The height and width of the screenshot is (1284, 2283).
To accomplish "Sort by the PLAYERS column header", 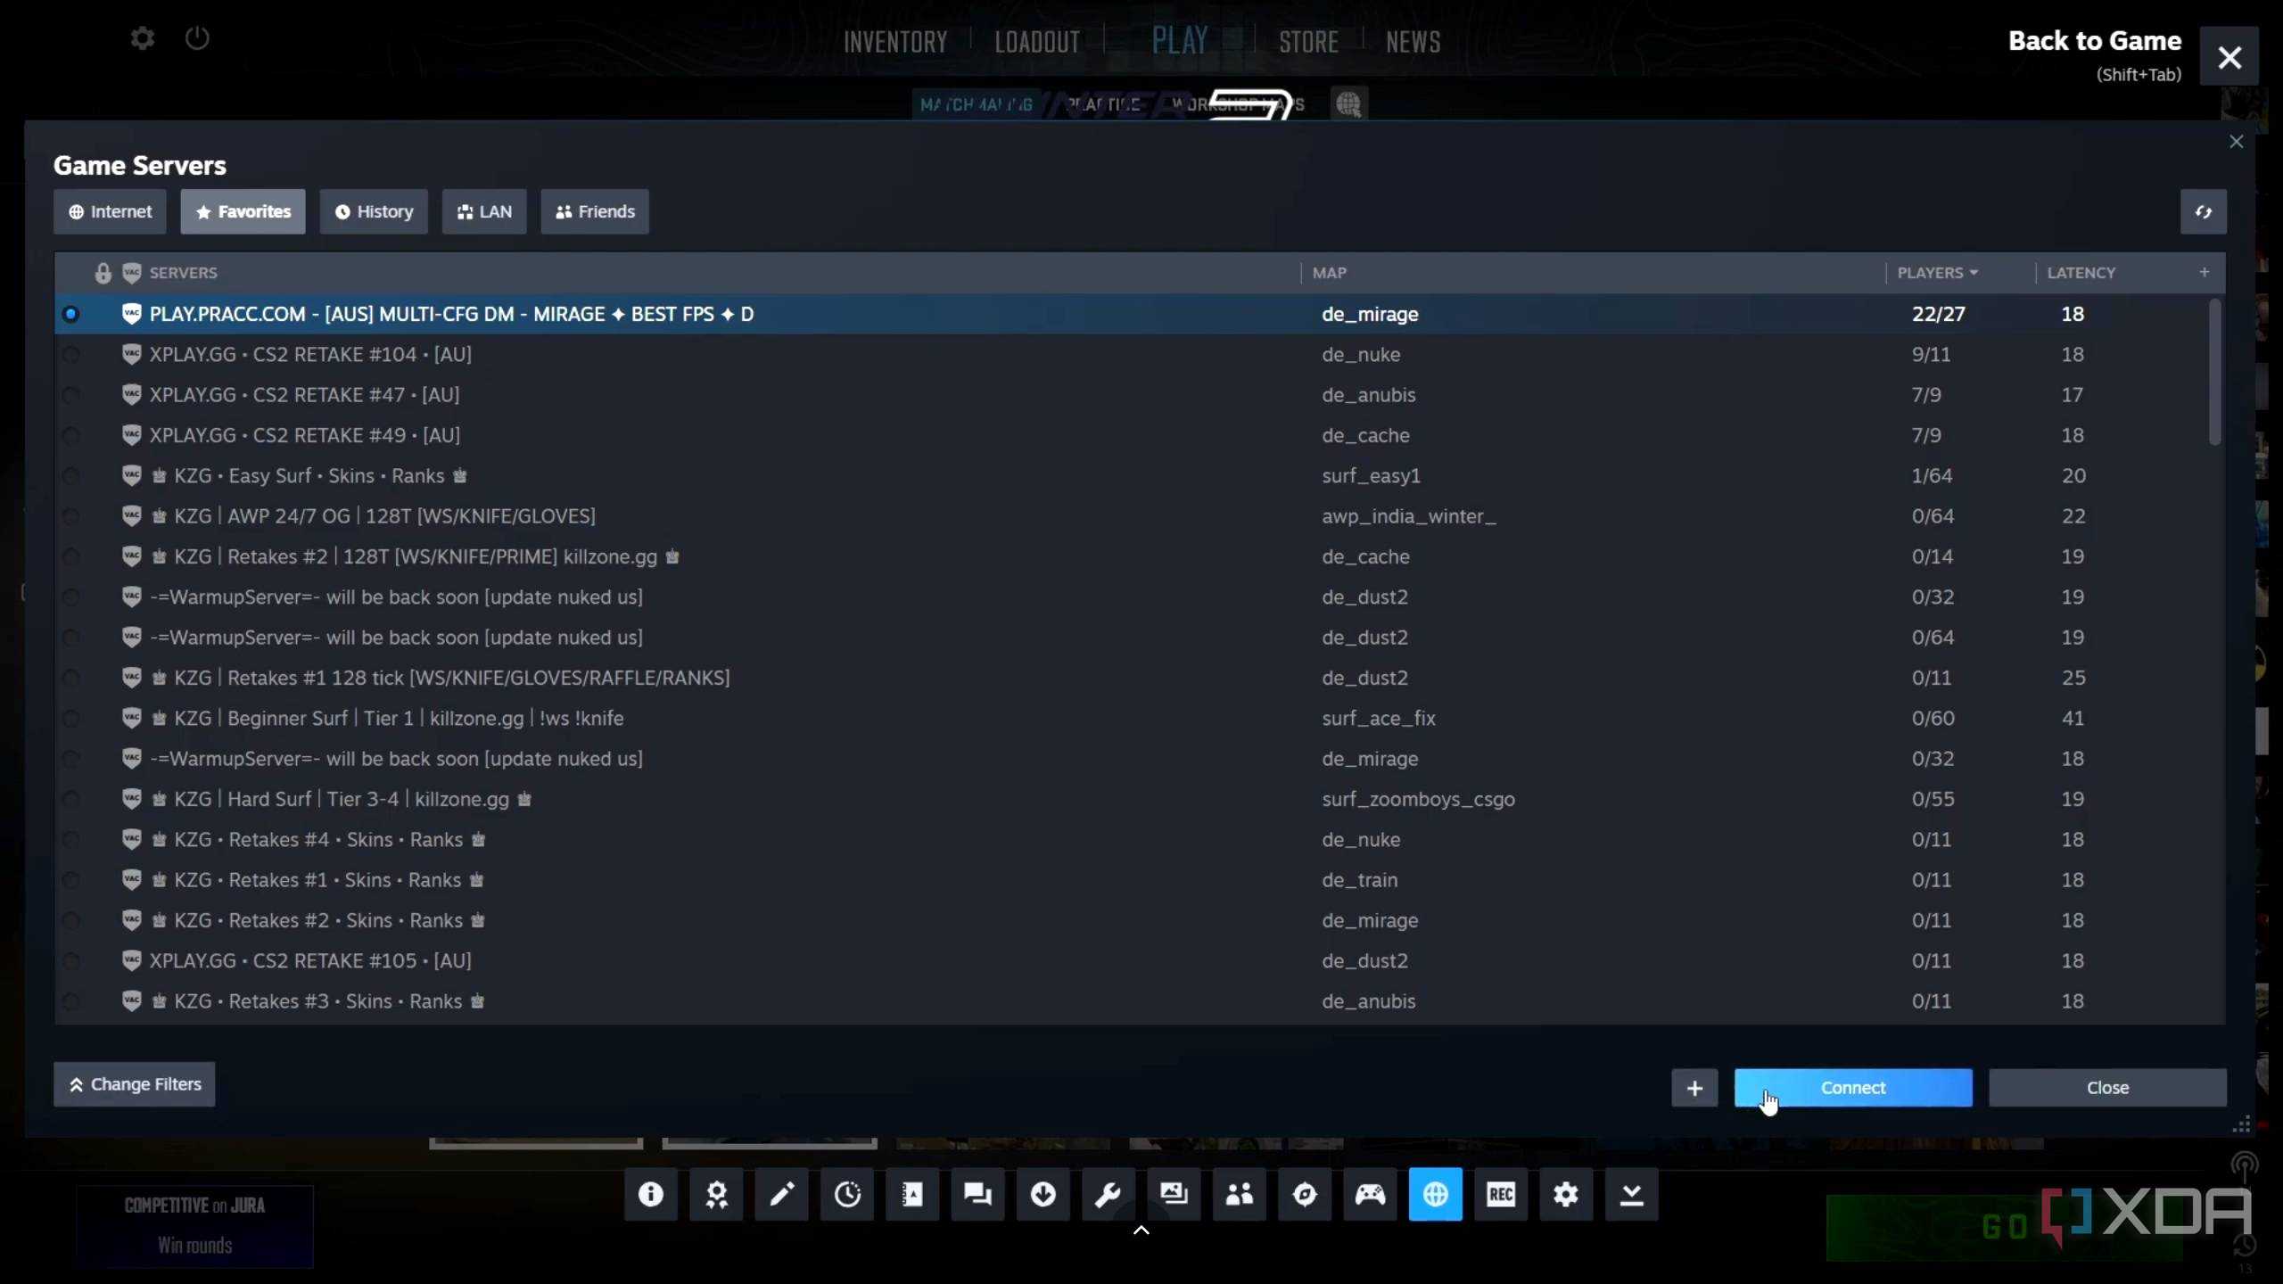I will pos(1937,273).
